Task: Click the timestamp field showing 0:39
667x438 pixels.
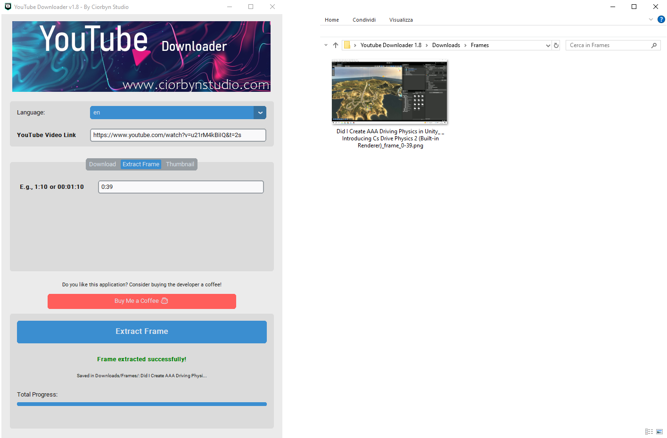Action: click(181, 187)
